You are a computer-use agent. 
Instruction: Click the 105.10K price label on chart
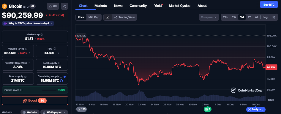[x=81, y=36]
